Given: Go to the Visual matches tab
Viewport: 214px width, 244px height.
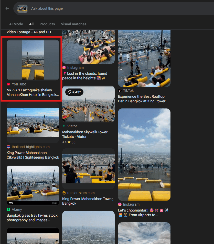Looking at the screenshot, I should (x=73, y=24).
